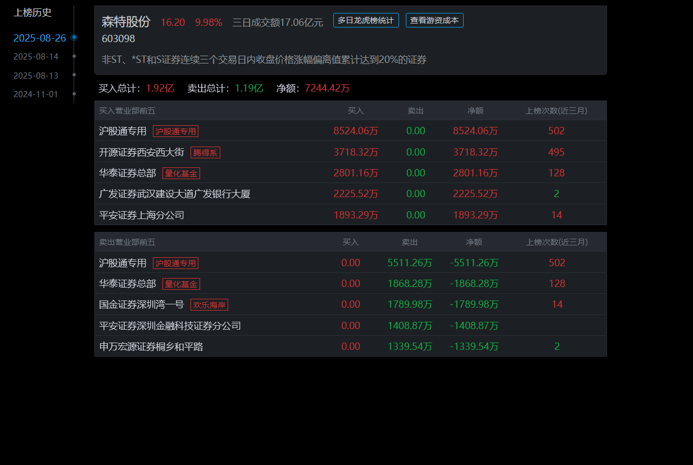Screen dimensions: 693x465
Task: Click the 欢乐海岸 tag
Action: pyautogui.click(x=209, y=304)
